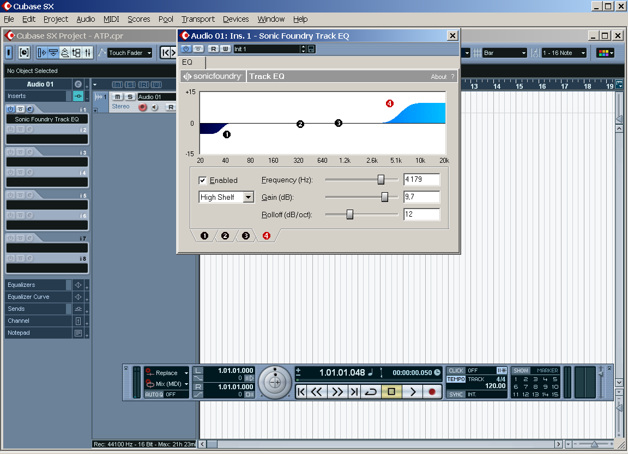Click the project activate button in toolbar
Image resolution: width=628 pixels, height=454 pixels.
click(x=9, y=52)
